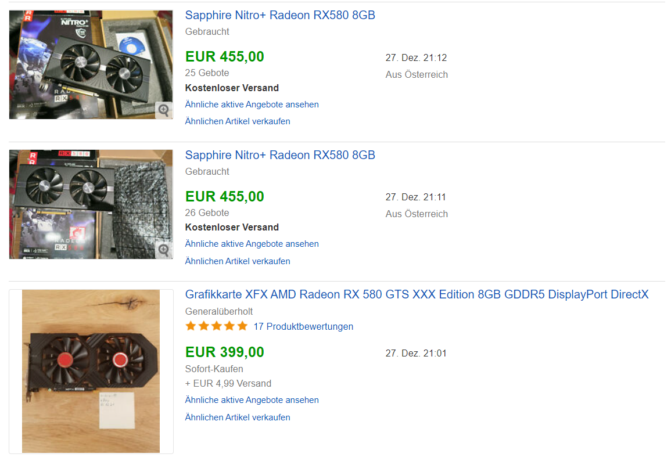The image size is (671, 461).
Task: Click XFX listing's Ähnlichen Artikel verkaufen
Action: coord(238,417)
